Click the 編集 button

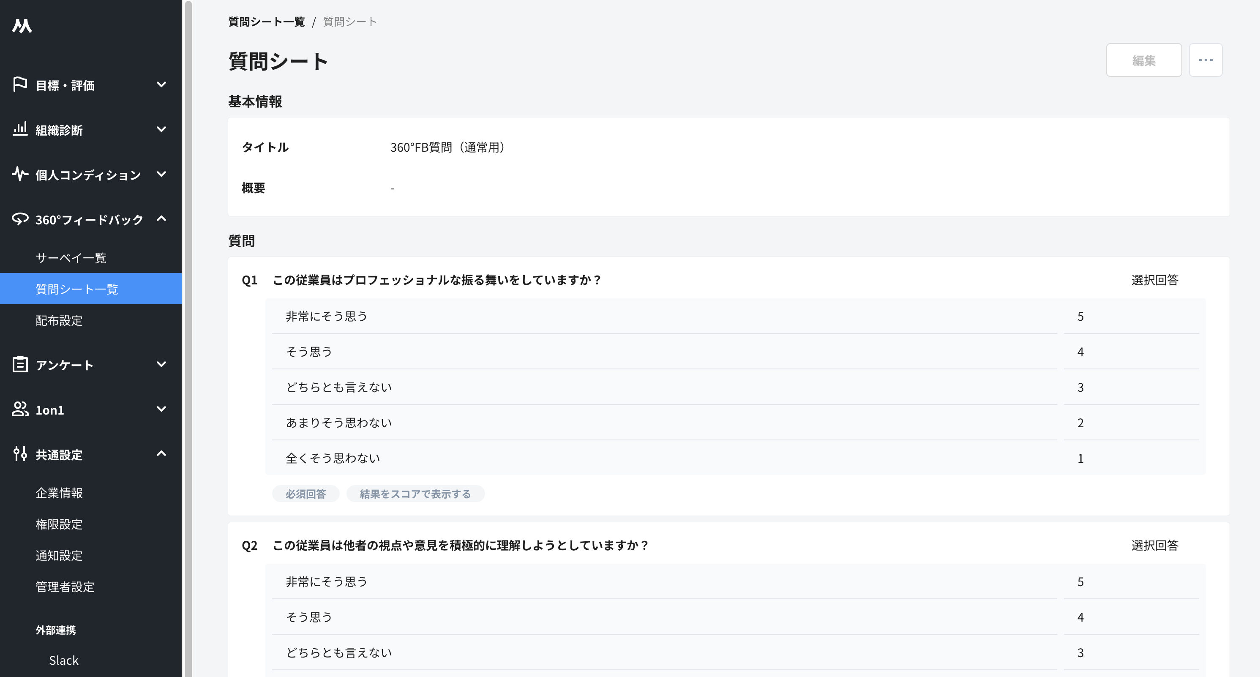click(1144, 60)
